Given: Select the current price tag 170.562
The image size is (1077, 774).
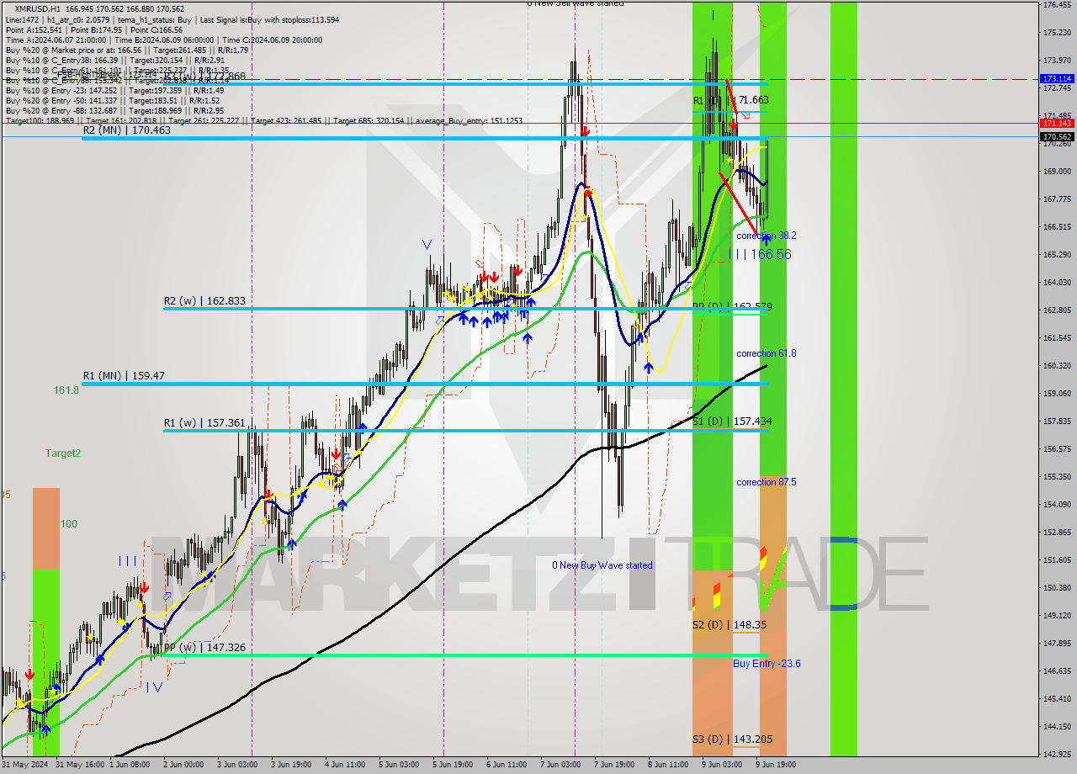Looking at the screenshot, I should 1057,136.
